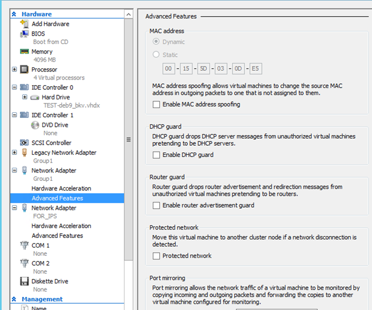Enable router advertisement guard checkbox
372x310 pixels.
pyautogui.click(x=156, y=205)
